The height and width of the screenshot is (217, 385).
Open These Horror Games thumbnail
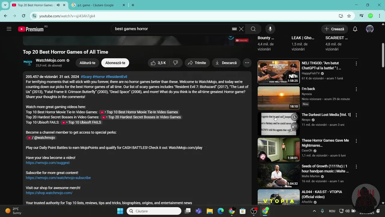(x=279, y=149)
